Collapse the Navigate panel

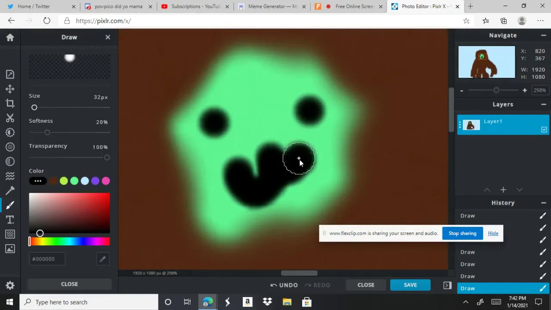[x=544, y=35]
